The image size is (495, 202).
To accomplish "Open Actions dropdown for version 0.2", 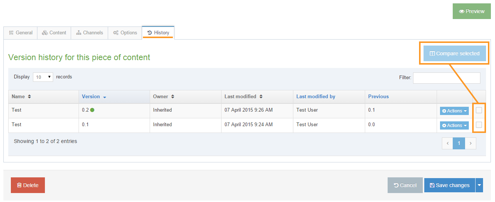I will click(x=454, y=111).
